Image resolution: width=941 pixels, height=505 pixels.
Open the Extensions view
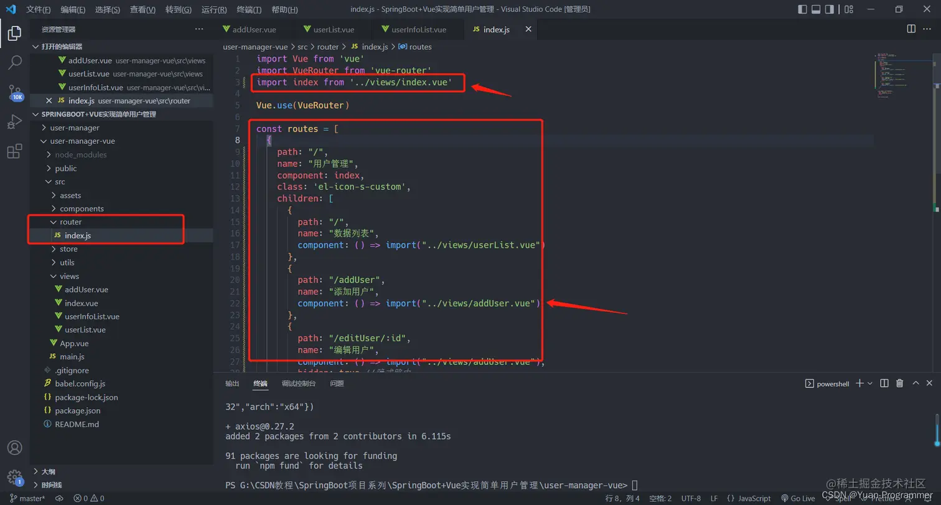15,151
